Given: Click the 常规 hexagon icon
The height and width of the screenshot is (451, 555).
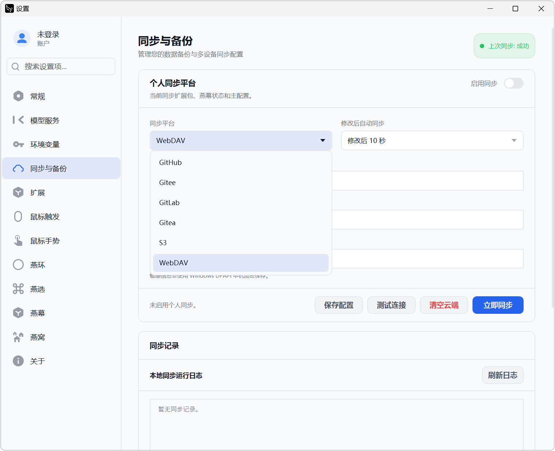Looking at the screenshot, I should (x=18, y=96).
